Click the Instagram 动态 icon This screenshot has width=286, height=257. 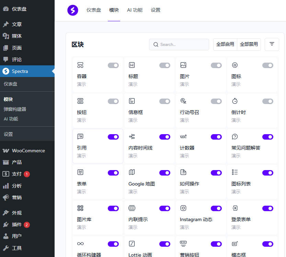coord(183,208)
